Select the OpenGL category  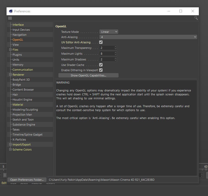pyautogui.click(x=18, y=40)
